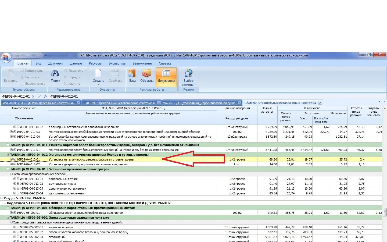Select the Документы work mode button
Image resolution: width=387 pixels, height=242 pixels.
166,77
